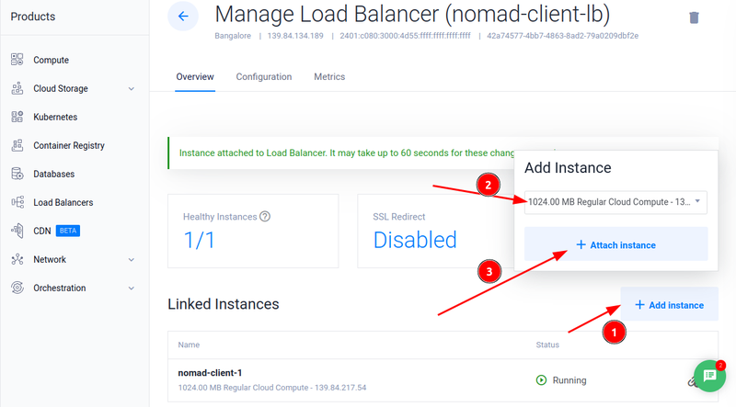Click the IPv6 address text
This screenshot has height=407, width=736.
click(405, 36)
